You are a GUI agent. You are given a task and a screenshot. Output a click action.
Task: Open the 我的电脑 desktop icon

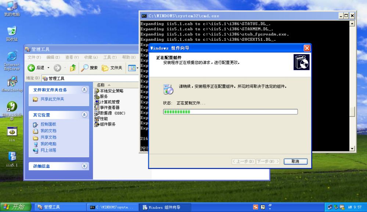[x=12, y=8]
